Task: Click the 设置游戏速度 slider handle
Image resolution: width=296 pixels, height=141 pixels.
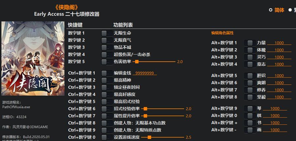Action: [x=149, y=137]
